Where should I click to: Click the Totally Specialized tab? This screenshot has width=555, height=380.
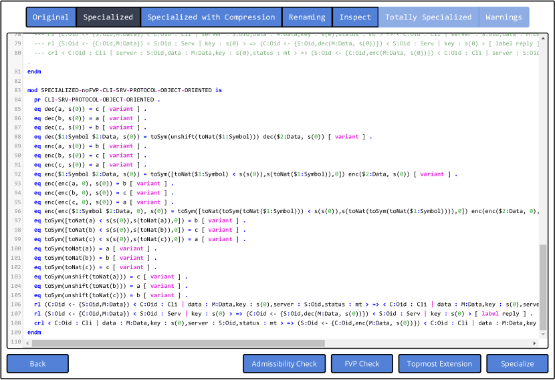pos(428,17)
